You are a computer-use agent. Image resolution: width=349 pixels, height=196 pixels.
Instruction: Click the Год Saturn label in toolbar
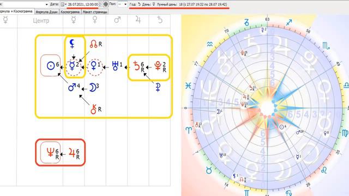[x=135, y=4]
